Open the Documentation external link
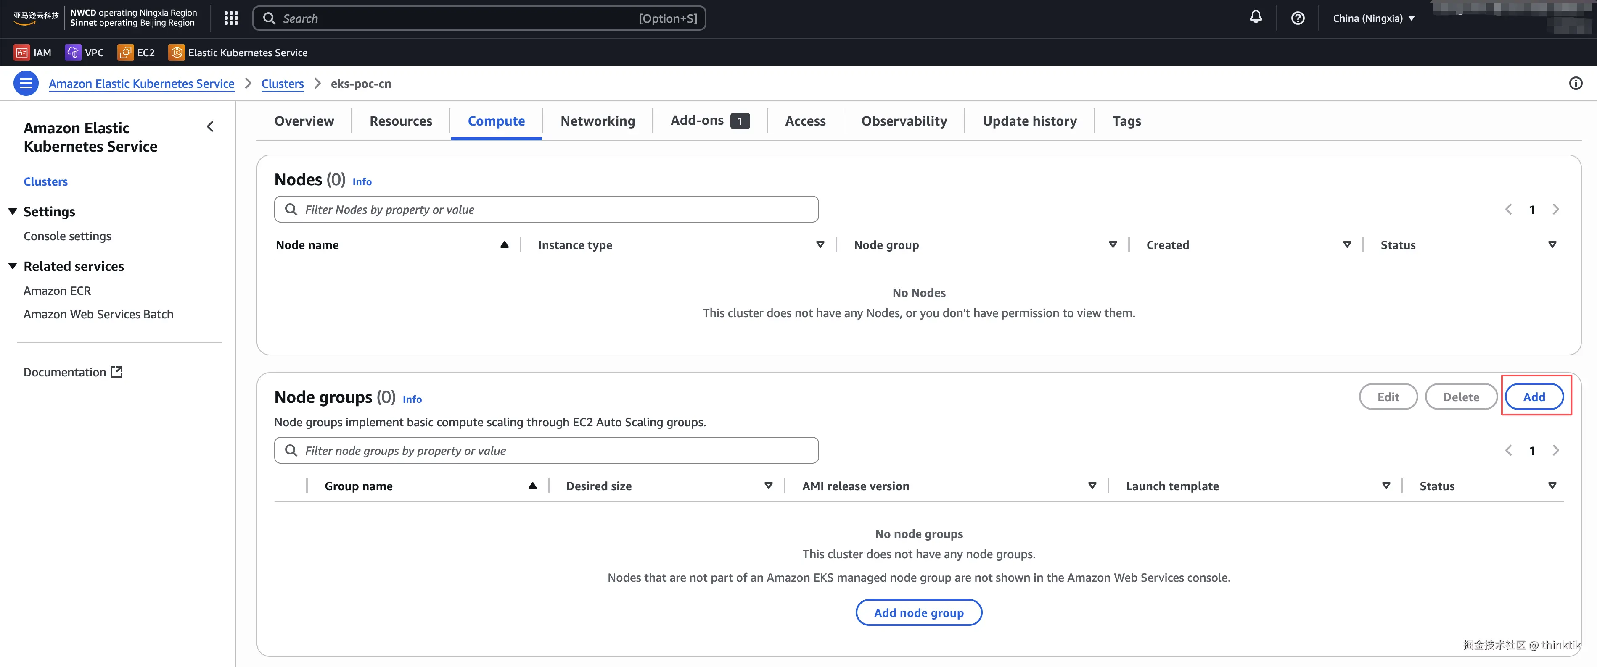 click(73, 372)
